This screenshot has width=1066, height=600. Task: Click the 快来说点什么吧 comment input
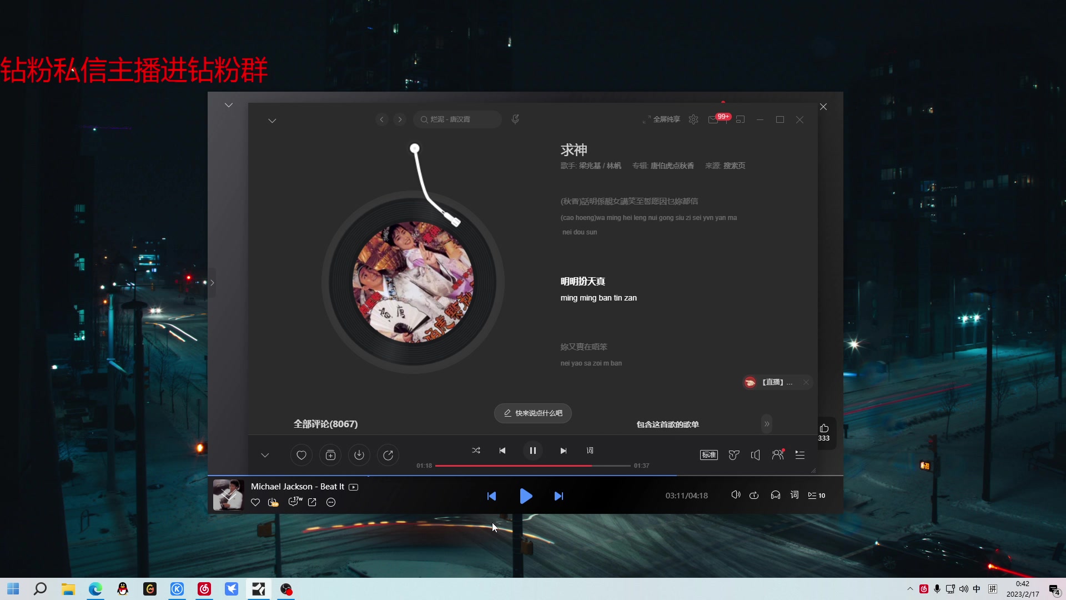pyautogui.click(x=532, y=413)
